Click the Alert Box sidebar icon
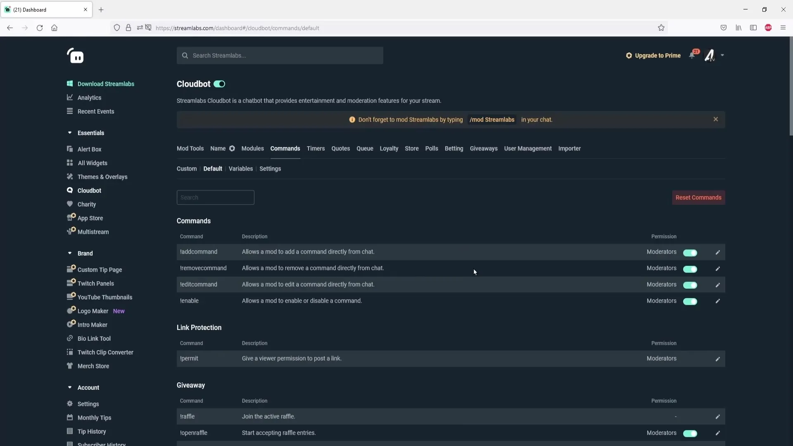The height and width of the screenshot is (446, 793). coord(70,149)
